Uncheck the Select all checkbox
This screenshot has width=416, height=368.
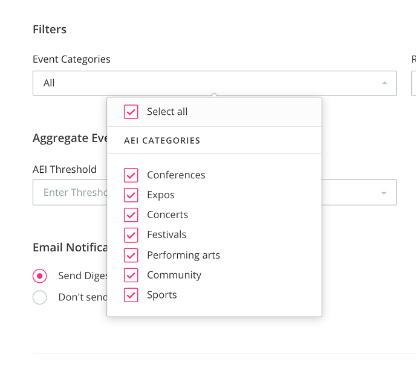131,112
